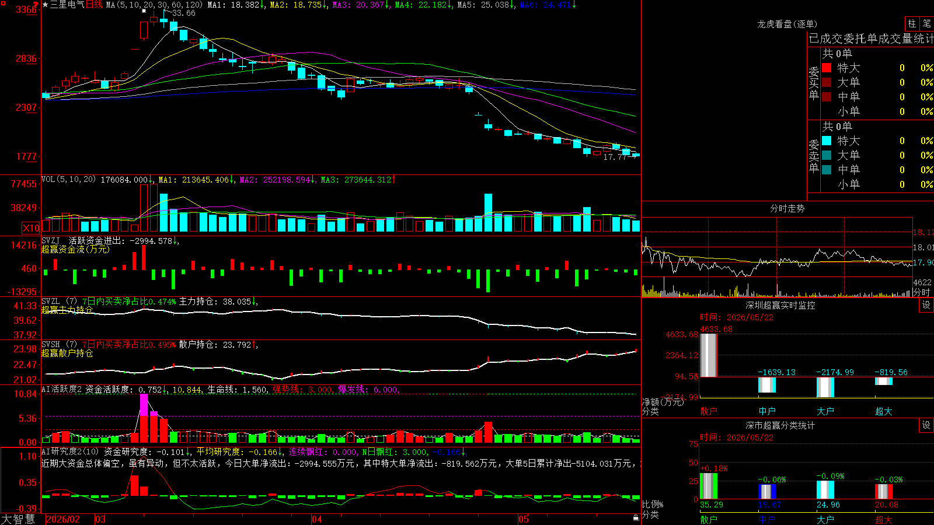
Task: Switch to 柱 bar view
Action: pos(912,23)
